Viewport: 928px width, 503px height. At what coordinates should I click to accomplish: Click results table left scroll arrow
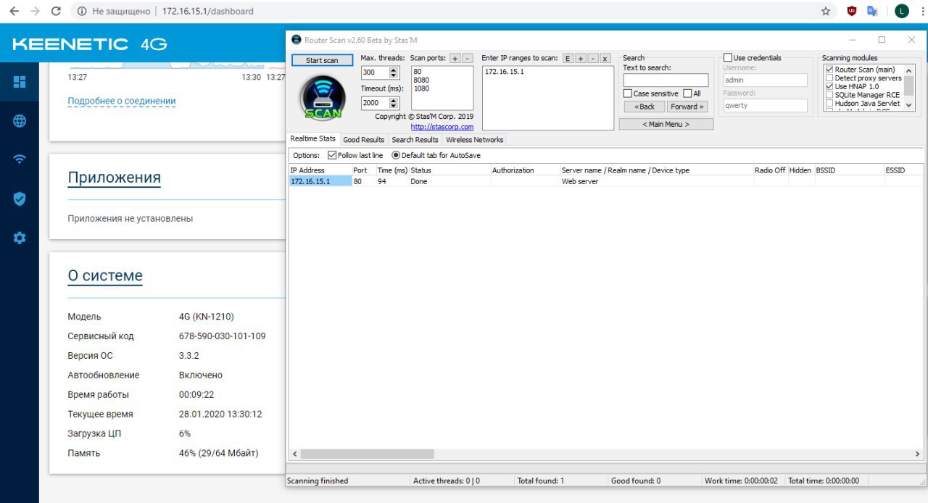(x=294, y=454)
